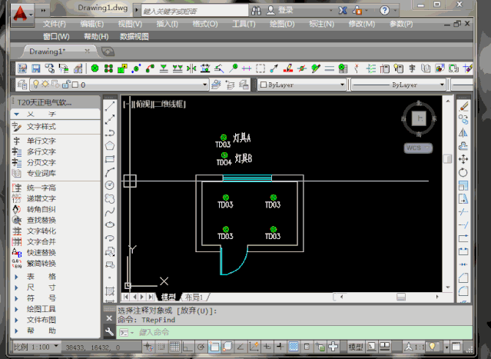Open the Help question mark icon

point(384,11)
